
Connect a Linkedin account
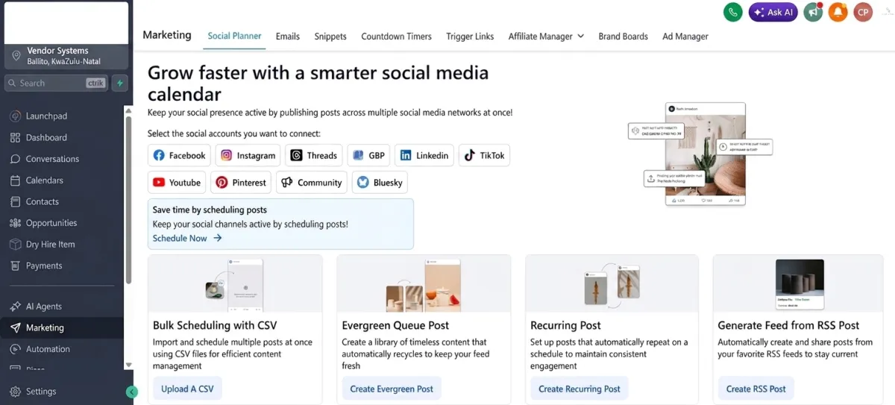[x=424, y=155]
